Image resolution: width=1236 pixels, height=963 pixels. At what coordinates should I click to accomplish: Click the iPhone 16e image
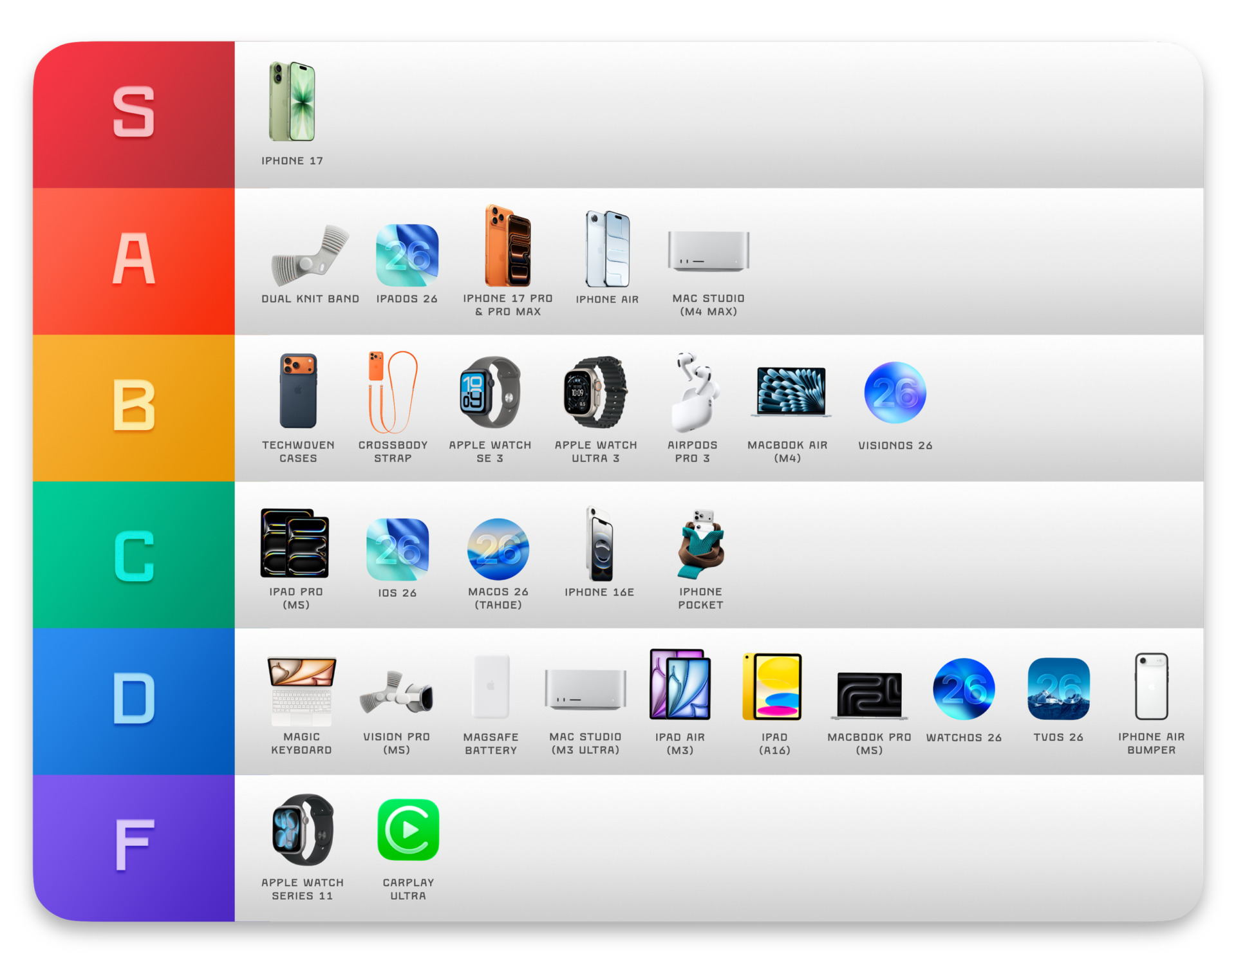pos(599,544)
